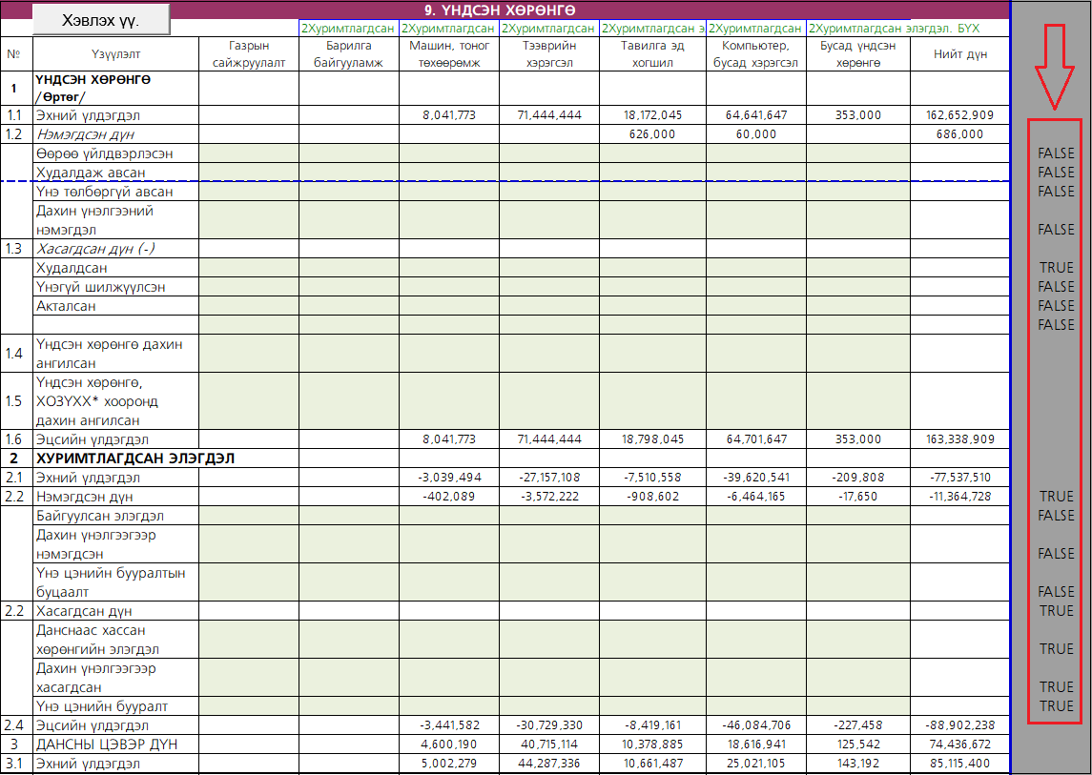Select the Тээврийн хэрэгсэл column header

(x=548, y=54)
